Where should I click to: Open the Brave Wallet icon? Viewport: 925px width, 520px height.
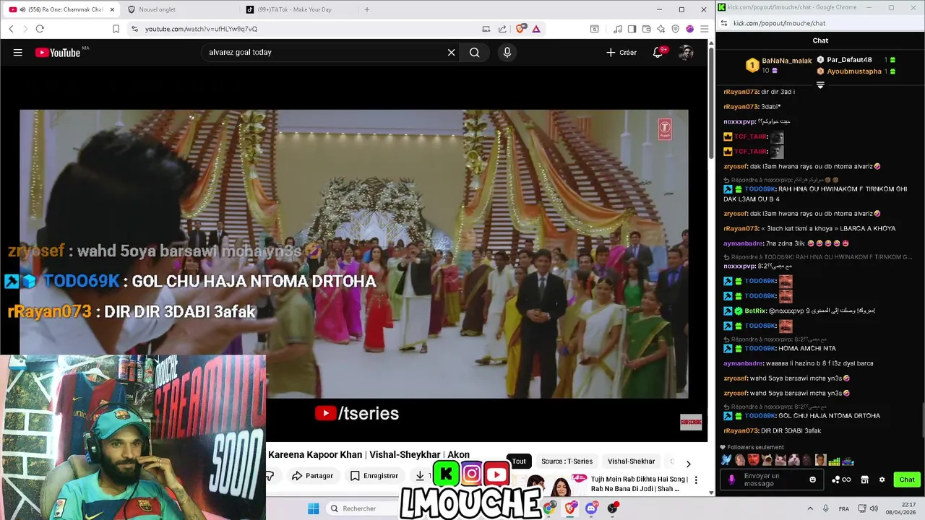(646, 29)
